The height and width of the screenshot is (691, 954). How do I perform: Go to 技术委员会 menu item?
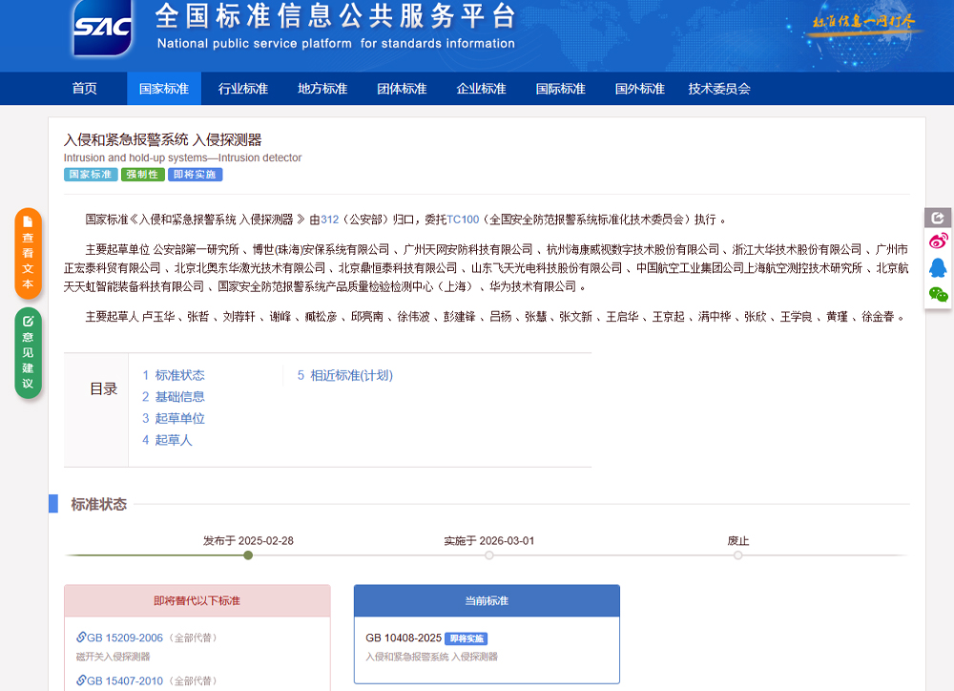[719, 89]
